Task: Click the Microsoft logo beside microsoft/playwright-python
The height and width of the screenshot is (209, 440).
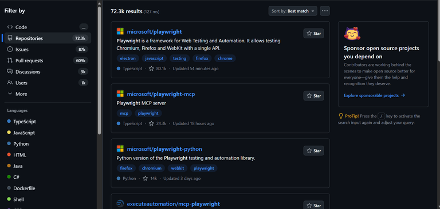Action: point(120,149)
